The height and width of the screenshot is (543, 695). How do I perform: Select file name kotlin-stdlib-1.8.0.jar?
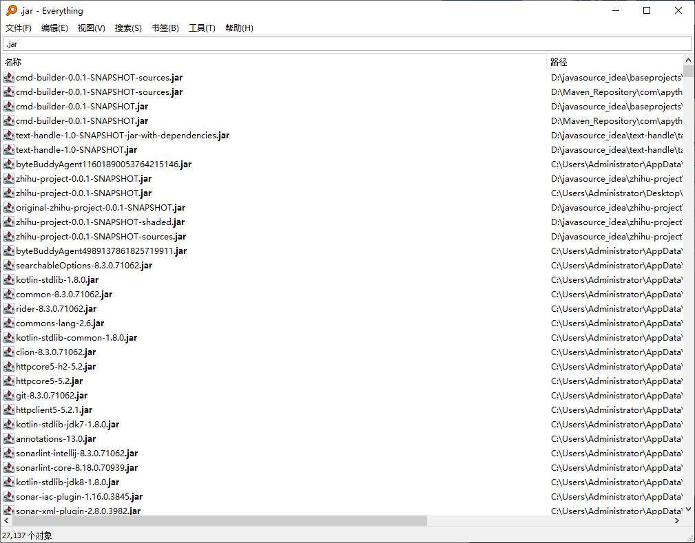click(57, 279)
